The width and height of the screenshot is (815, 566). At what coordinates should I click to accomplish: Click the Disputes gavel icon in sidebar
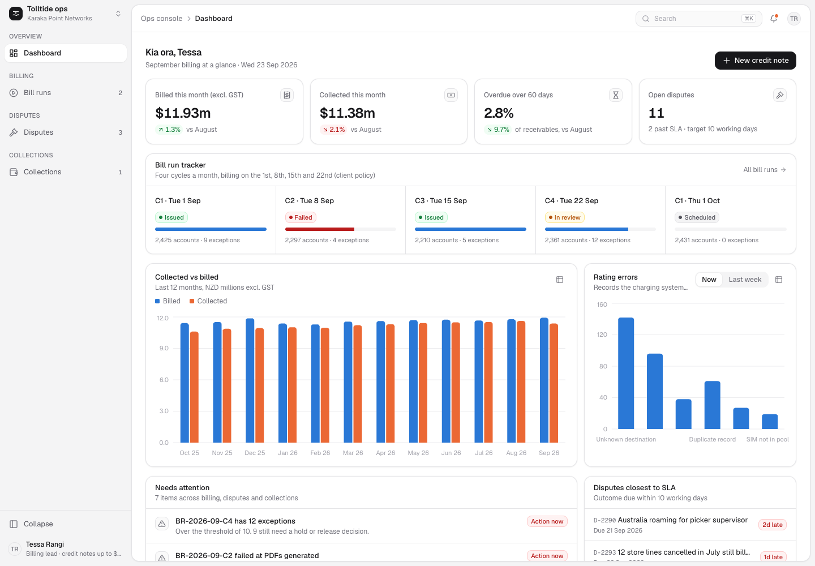pyautogui.click(x=14, y=132)
